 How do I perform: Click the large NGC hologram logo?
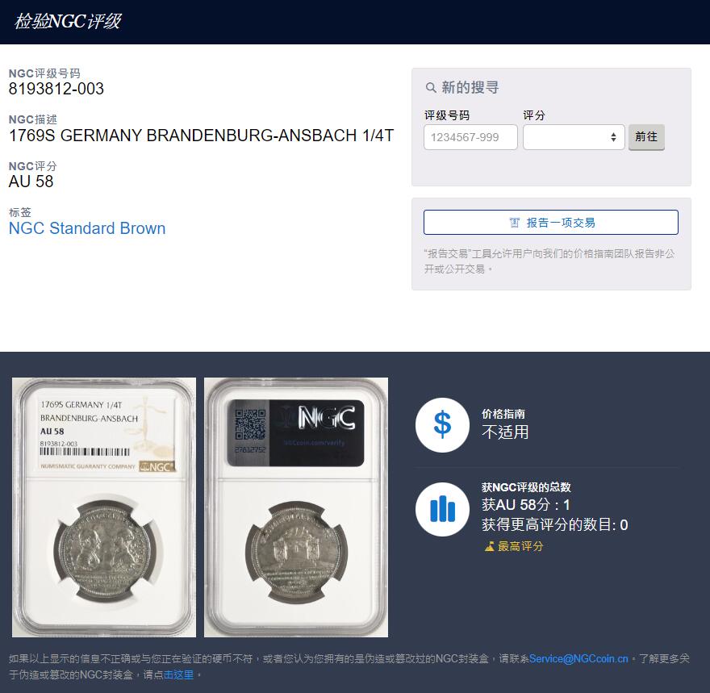(327, 417)
